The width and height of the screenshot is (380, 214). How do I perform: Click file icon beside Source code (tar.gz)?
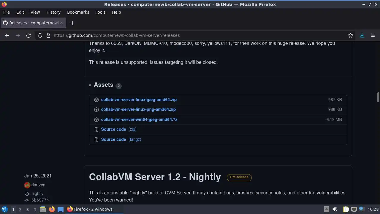[x=96, y=140]
